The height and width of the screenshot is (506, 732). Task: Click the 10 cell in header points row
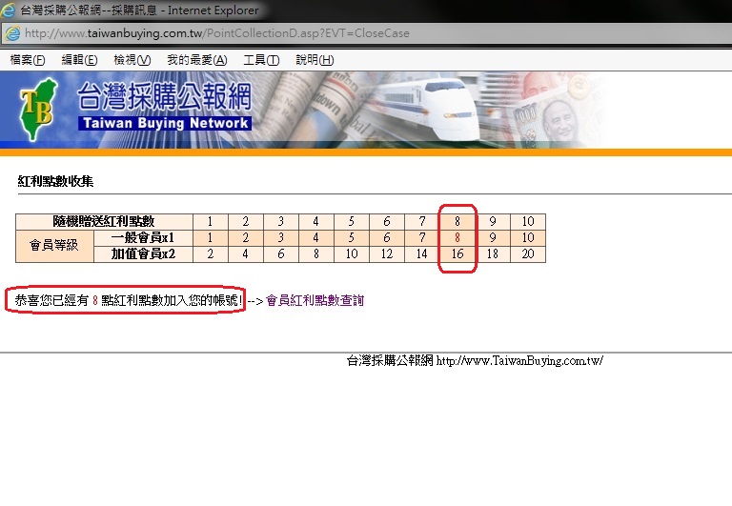[528, 222]
